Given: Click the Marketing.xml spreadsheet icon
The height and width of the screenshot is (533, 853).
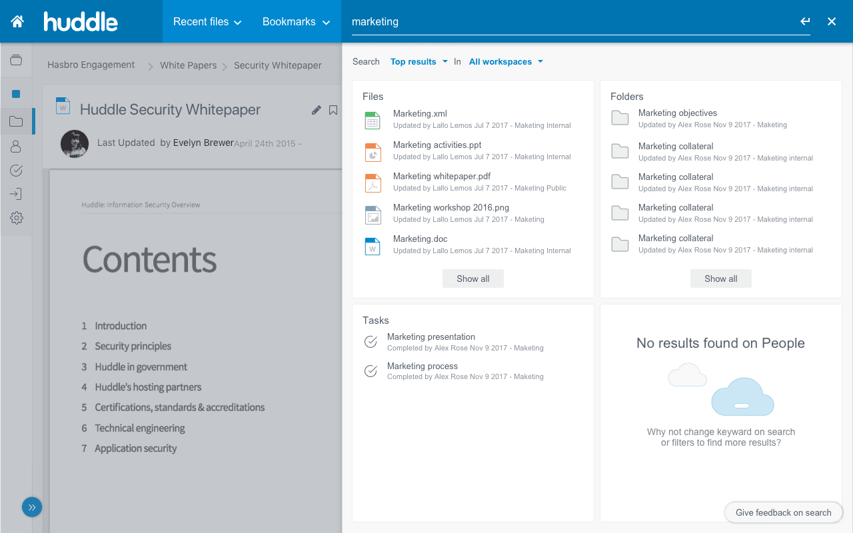Looking at the screenshot, I should [x=373, y=121].
